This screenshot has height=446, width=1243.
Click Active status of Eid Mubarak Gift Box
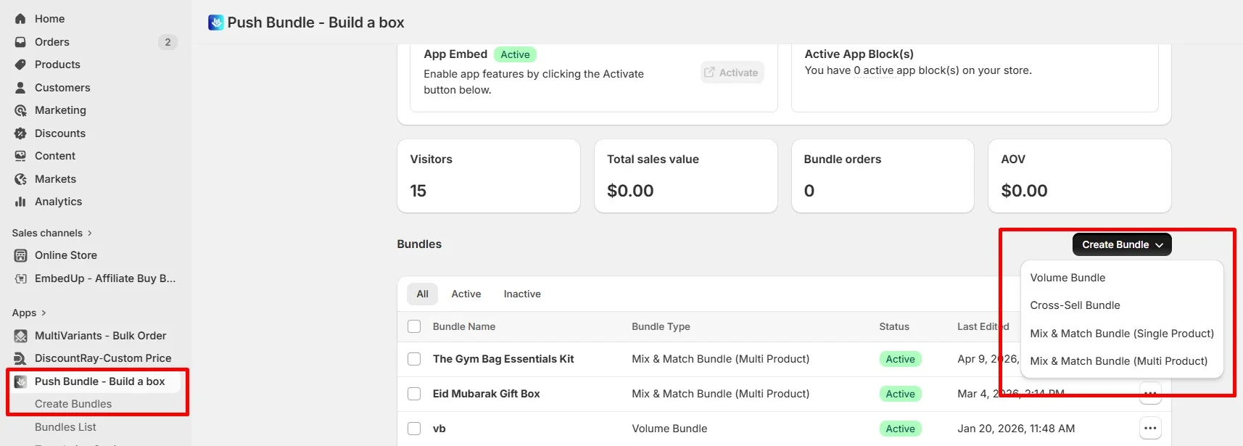[x=900, y=394]
